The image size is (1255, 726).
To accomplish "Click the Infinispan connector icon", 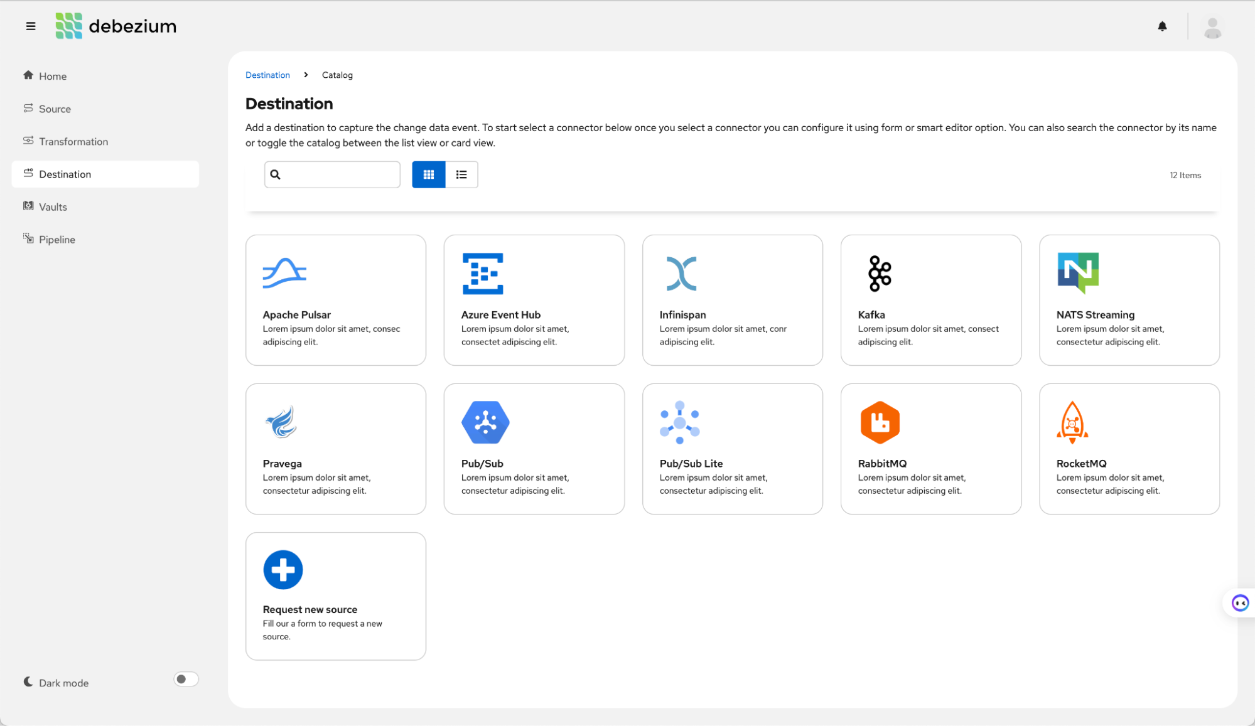I will pyautogui.click(x=681, y=273).
